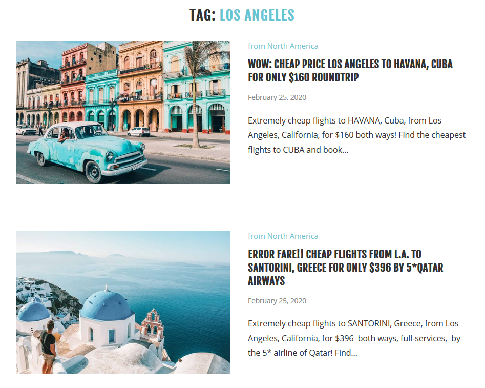
Task: Click the February 25, 2020 date under Havana post
Action: tap(277, 97)
